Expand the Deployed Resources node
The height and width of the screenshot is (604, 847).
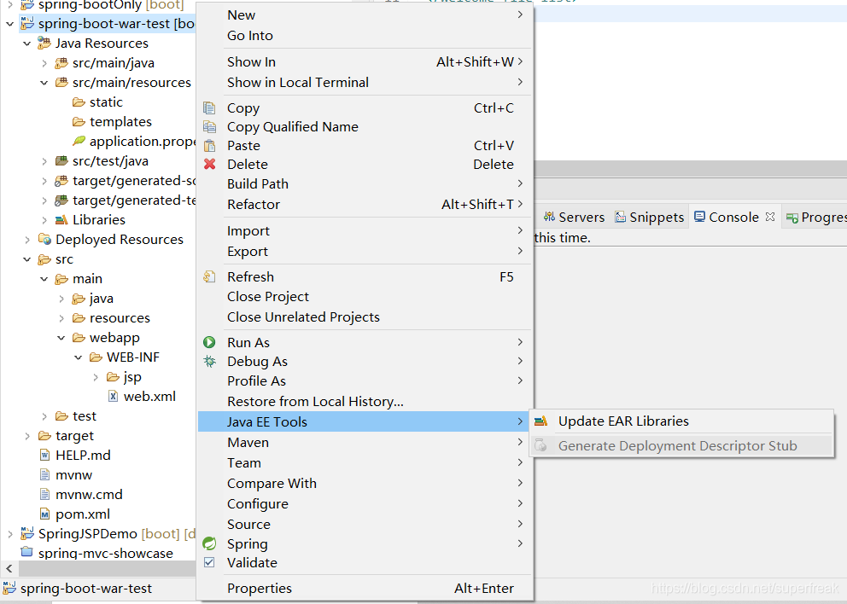pyautogui.click(x=27, y=240)
